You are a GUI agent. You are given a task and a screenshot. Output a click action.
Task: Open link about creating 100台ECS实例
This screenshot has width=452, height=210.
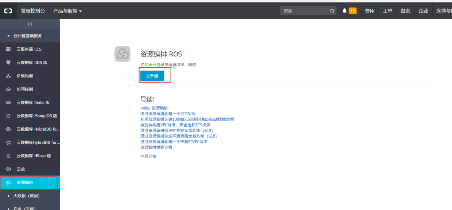(187, 119)
